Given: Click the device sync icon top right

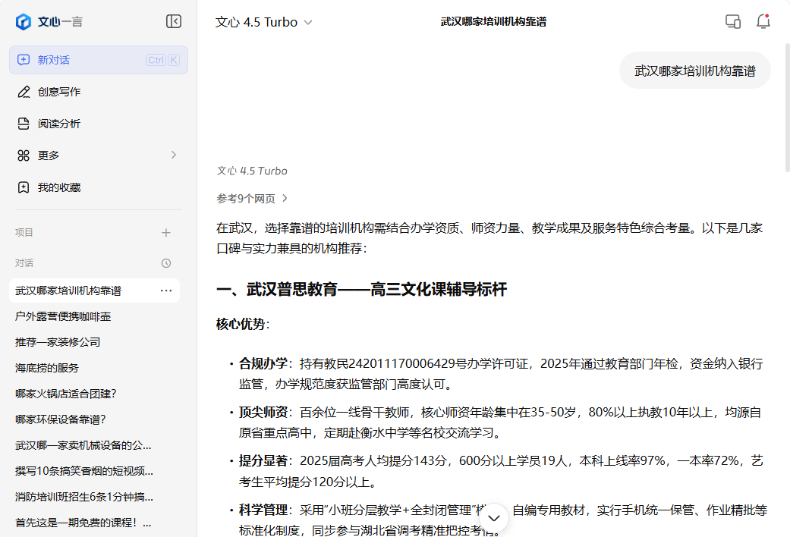Looking at the screenshot, I should click(732, 21).
